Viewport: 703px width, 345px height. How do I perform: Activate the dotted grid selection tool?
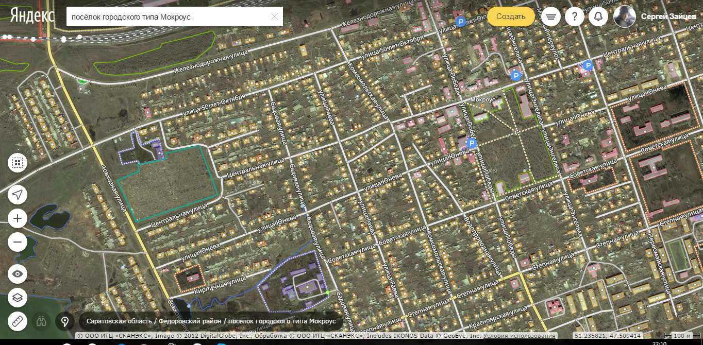[18, 163]
